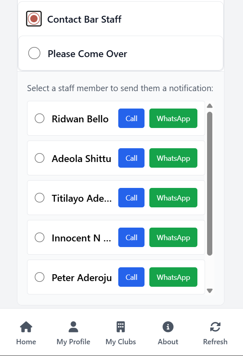Open WhatsApp chat with Peter Aderoju
The image size is (243, 356).
pyautogui.click(x=173, y=277)
